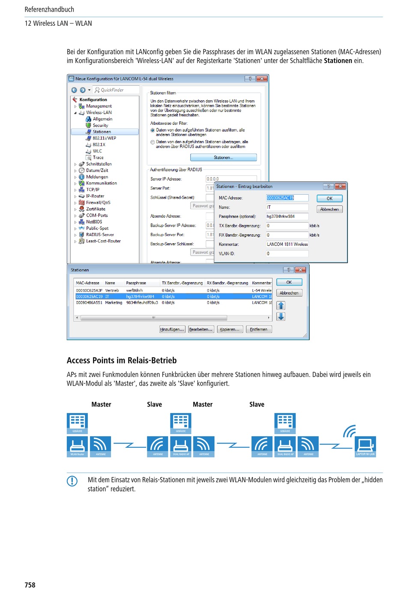Click the Konfiguration root icon in the tree
This screenshot has width=407, height=591.
[x=75, y=100]
